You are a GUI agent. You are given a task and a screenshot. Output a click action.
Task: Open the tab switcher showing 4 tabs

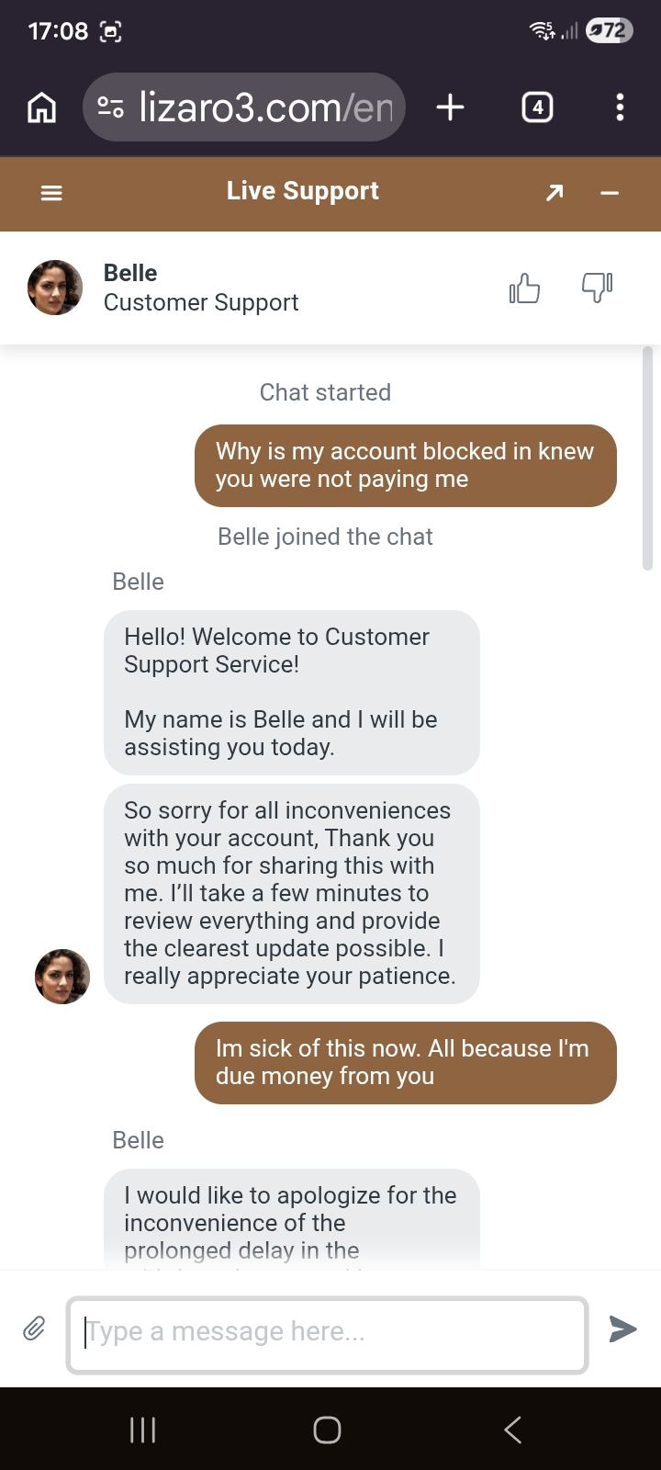tap(537, 107)
